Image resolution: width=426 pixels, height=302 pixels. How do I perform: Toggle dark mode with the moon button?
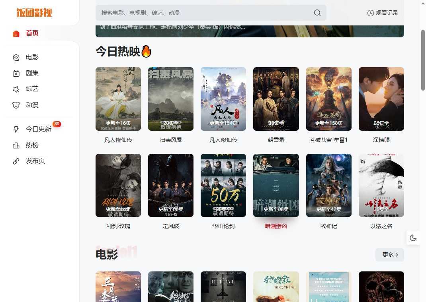413,238
